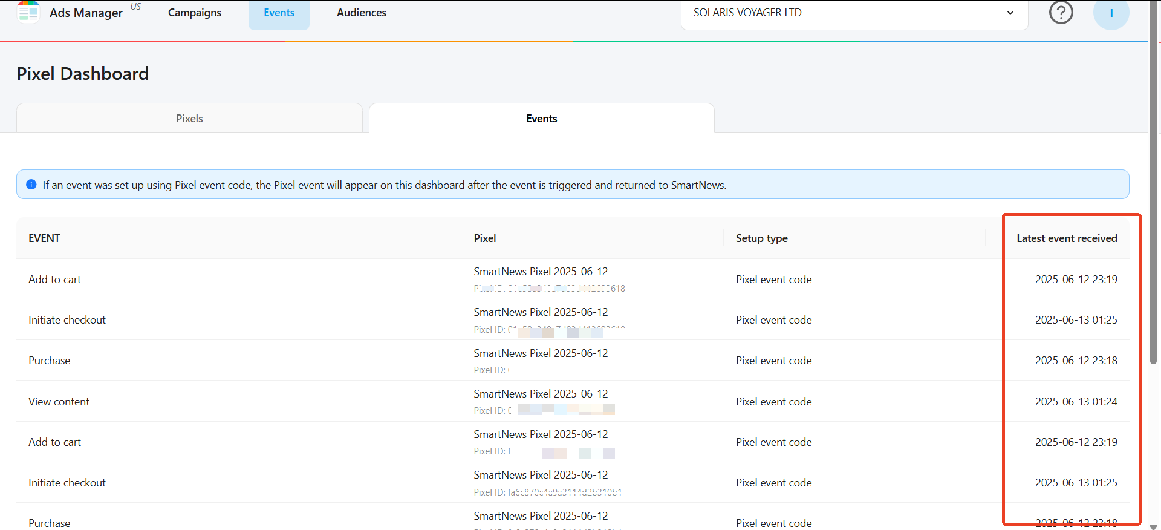Select the Events dashboard tab

542,118
